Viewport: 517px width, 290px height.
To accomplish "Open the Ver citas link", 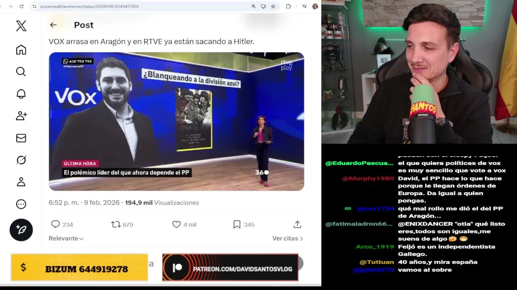I will 288,238.
